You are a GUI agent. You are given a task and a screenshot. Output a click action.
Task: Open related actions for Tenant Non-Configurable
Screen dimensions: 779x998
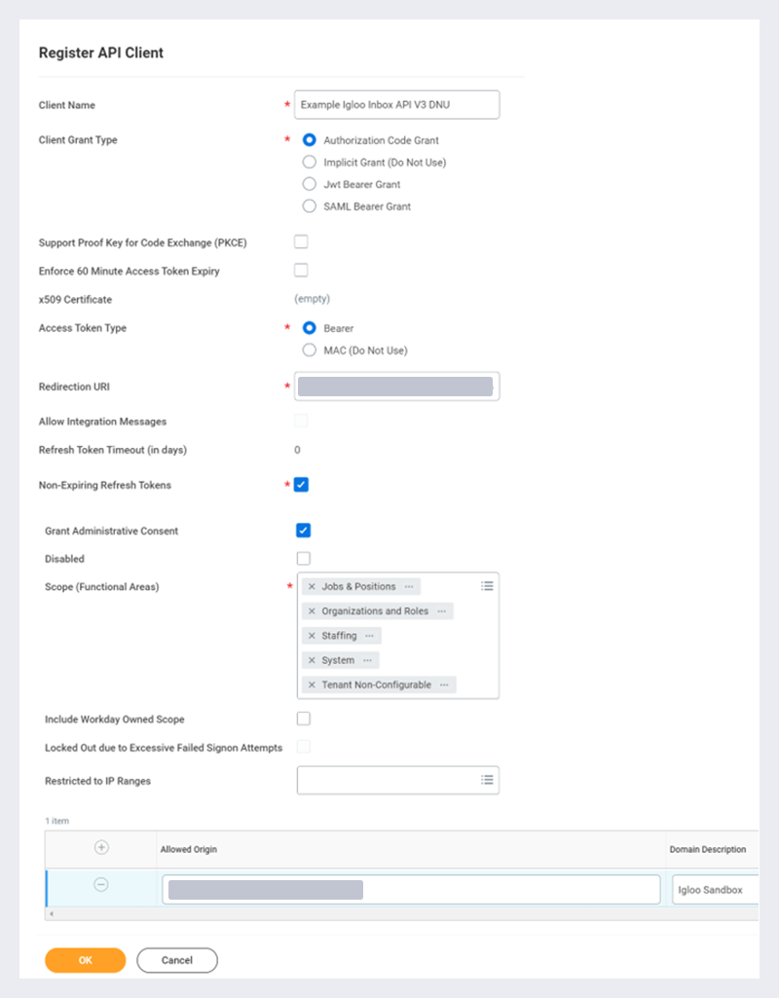[444, 684]
